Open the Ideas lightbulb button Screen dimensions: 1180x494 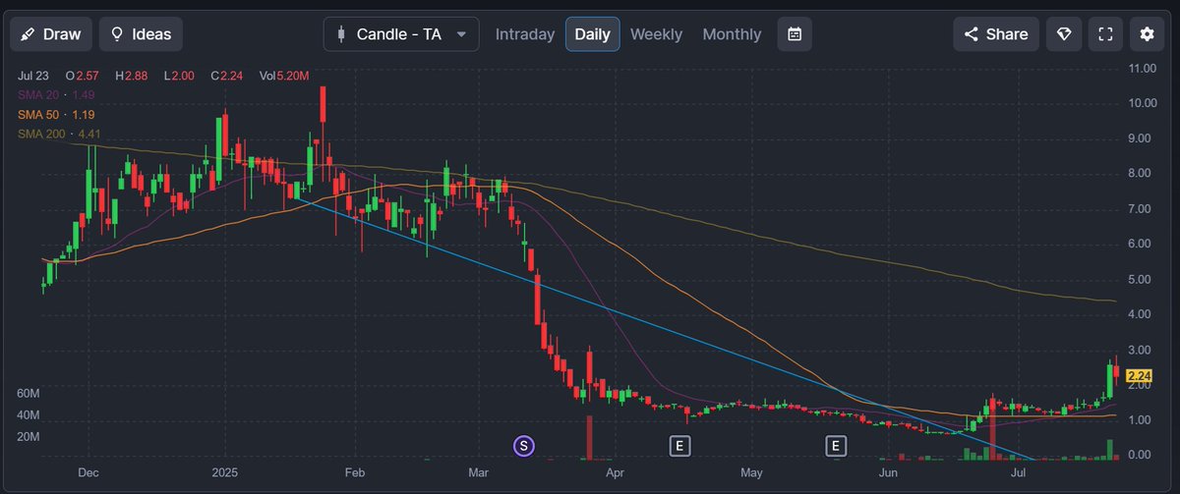pos(141,34)
